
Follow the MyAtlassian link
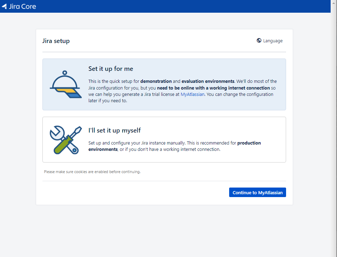click(192, 94)
